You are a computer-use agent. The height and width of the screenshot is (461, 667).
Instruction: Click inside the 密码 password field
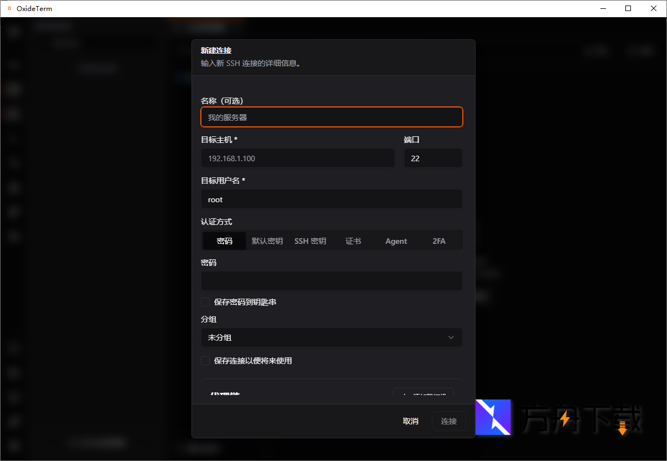[x=331, y=281]
